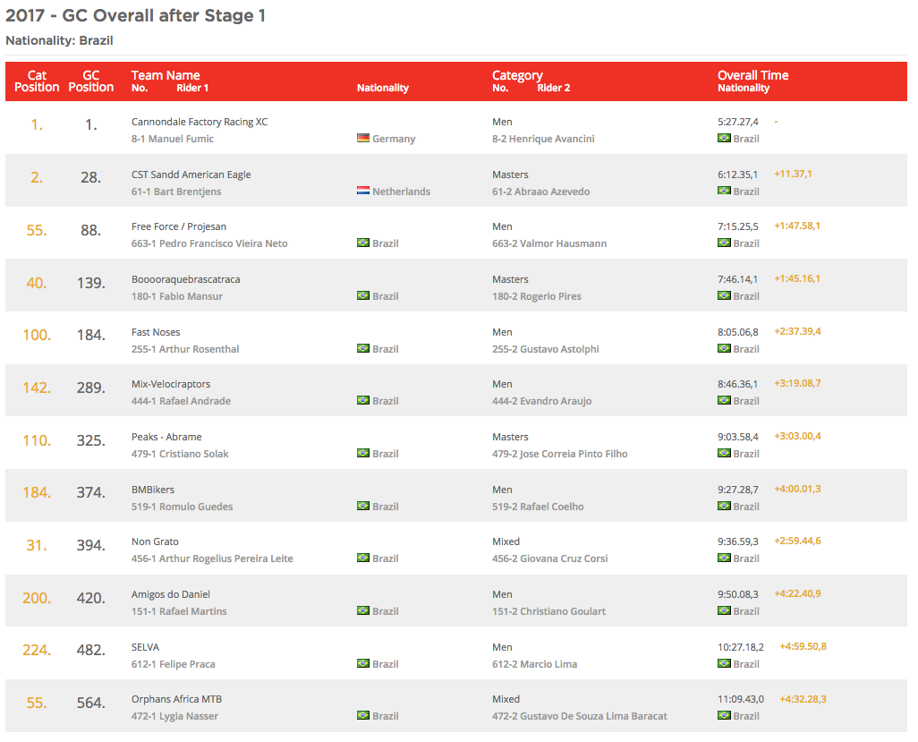This screenshot has width=918, height=742.
Task: Click Brazil flag under SELVA overall time
Action: pos(724,664)
